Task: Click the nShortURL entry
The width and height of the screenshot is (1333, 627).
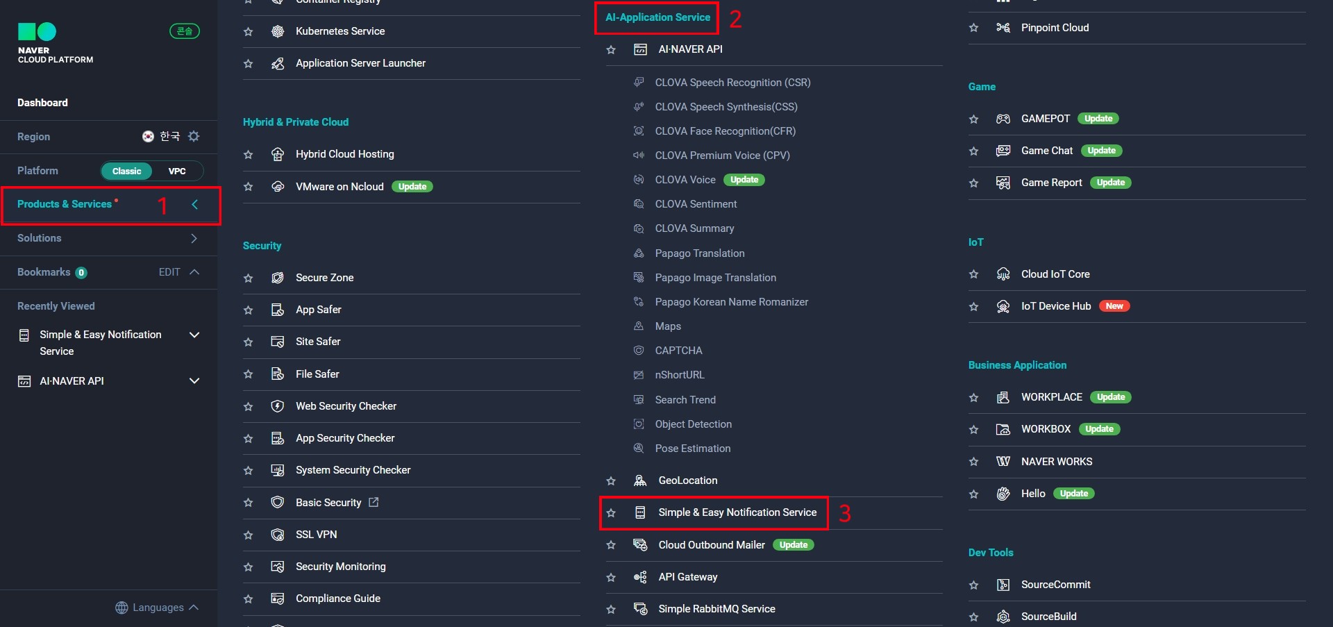Action: [680, 375]
